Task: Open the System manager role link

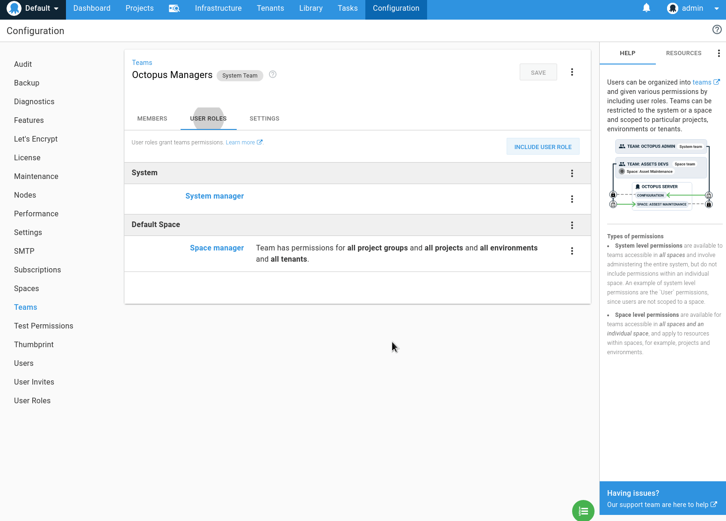Action: 215,196
